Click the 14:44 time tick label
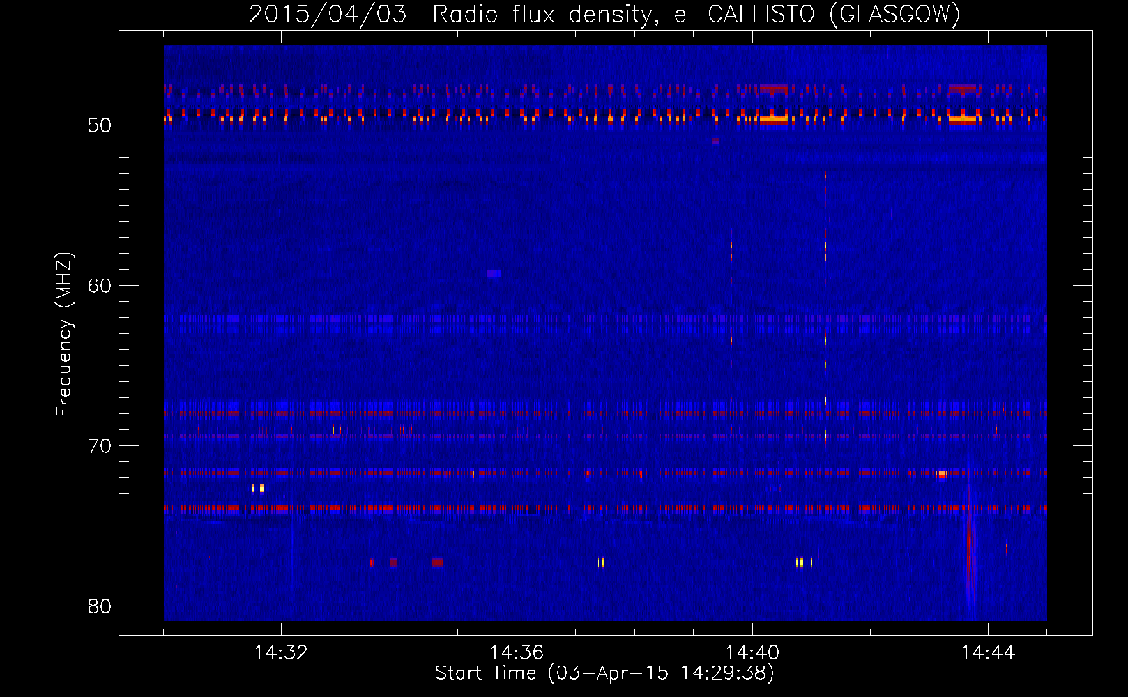 click(988, 652)
